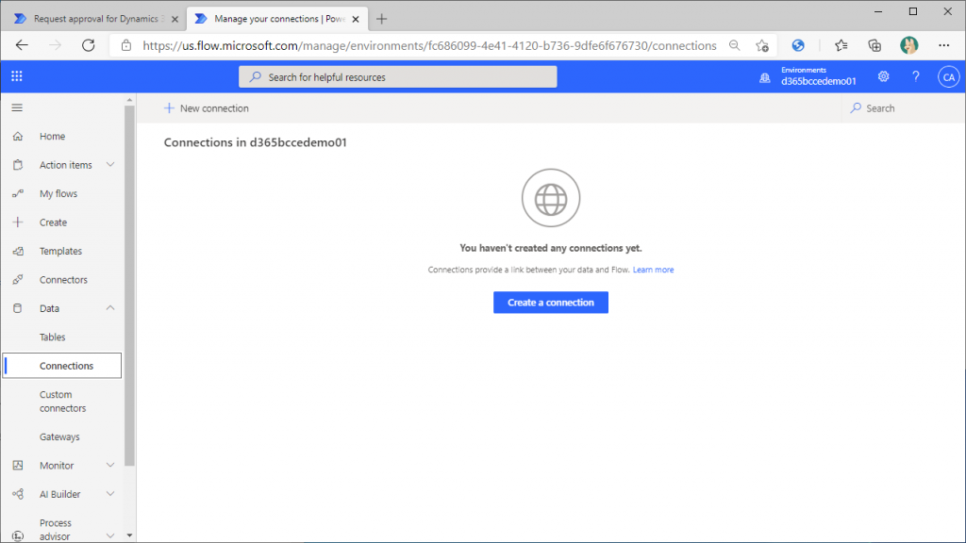Select Connections in the sidebar

coord(62,366)
